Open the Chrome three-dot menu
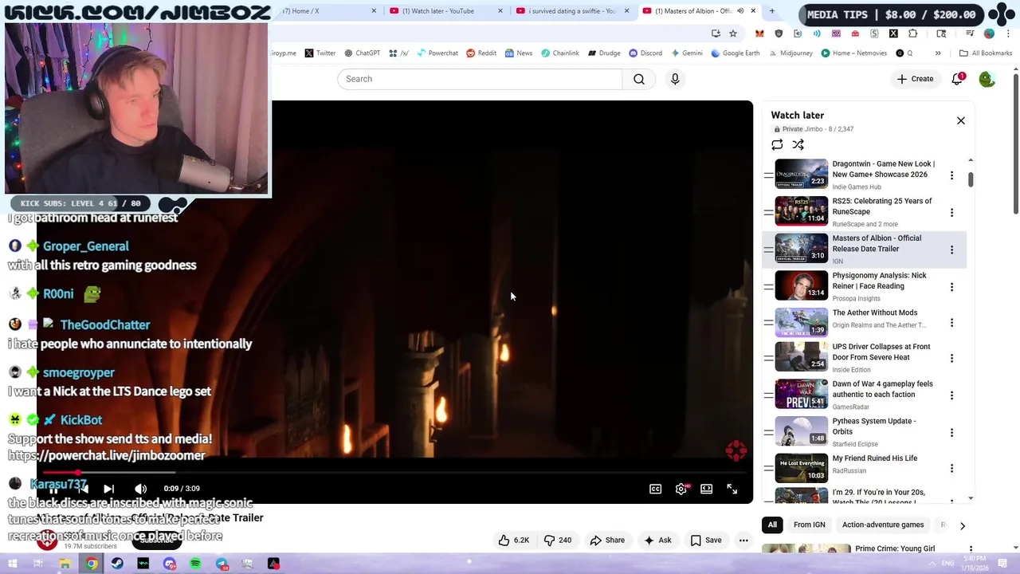This screenshot has width=1020, height=574. tap(1008, 33)
